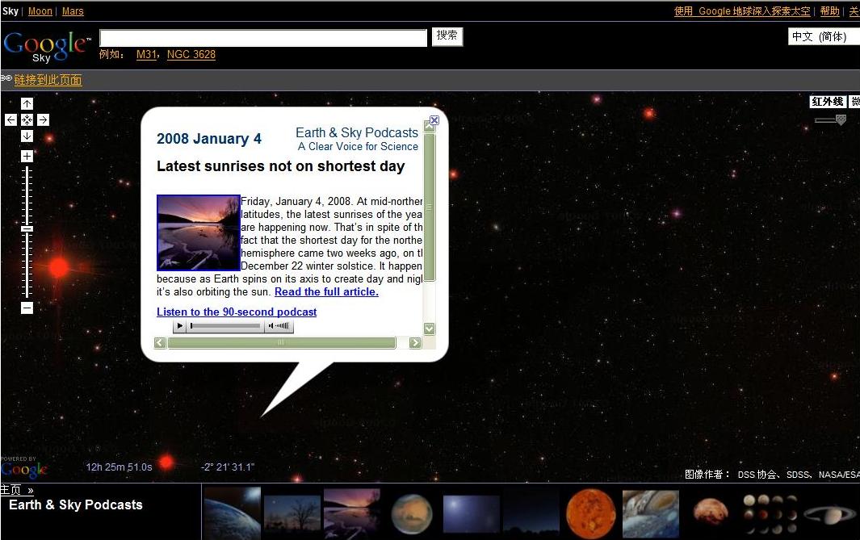Open 使用 Google 地球深入探索太空 link
The image size is (860, 540).
[742, 11]
